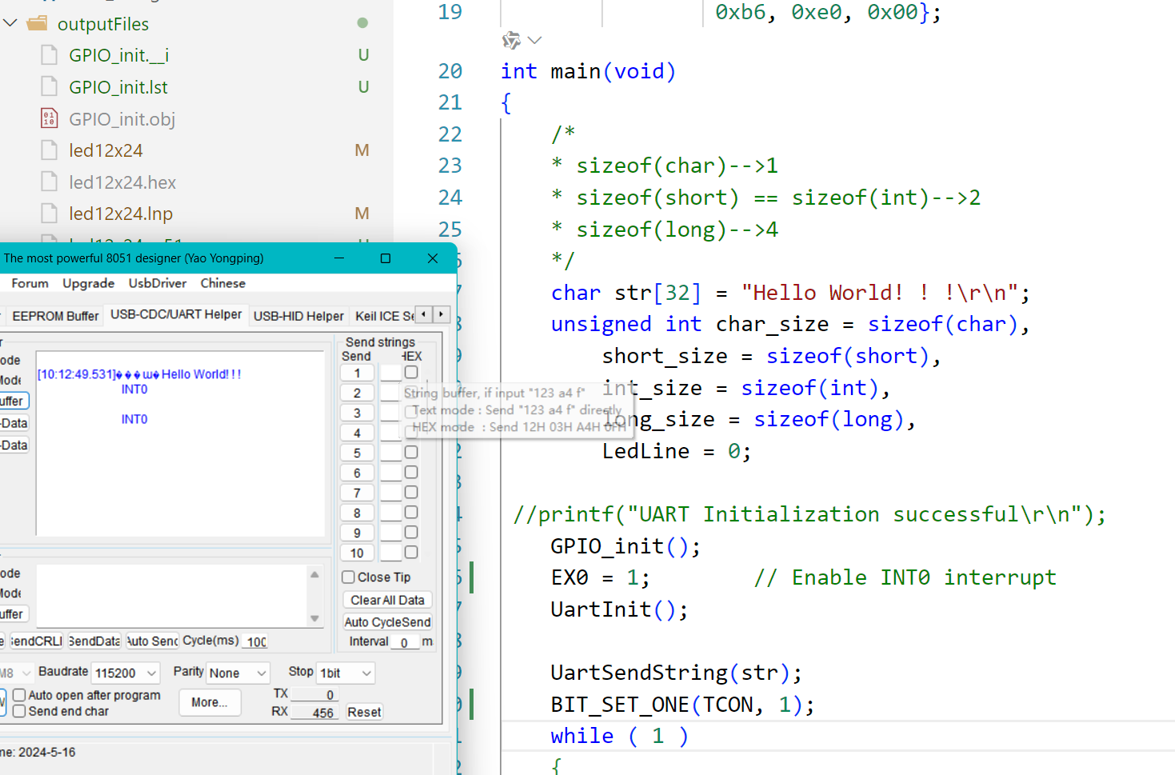Click Clear All Data button
1175x775 pixels.
point(387,600)
